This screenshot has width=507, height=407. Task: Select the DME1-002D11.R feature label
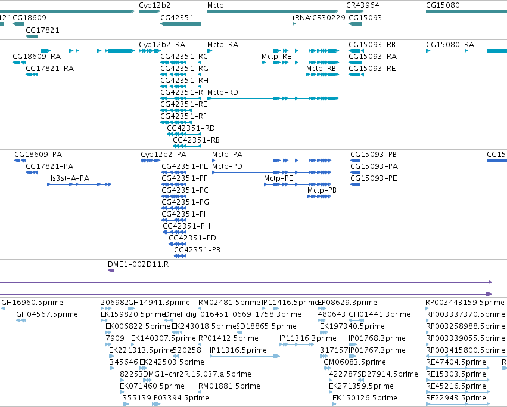(x=138, y=264)
